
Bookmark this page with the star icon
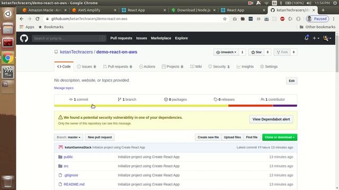(225, 19)
